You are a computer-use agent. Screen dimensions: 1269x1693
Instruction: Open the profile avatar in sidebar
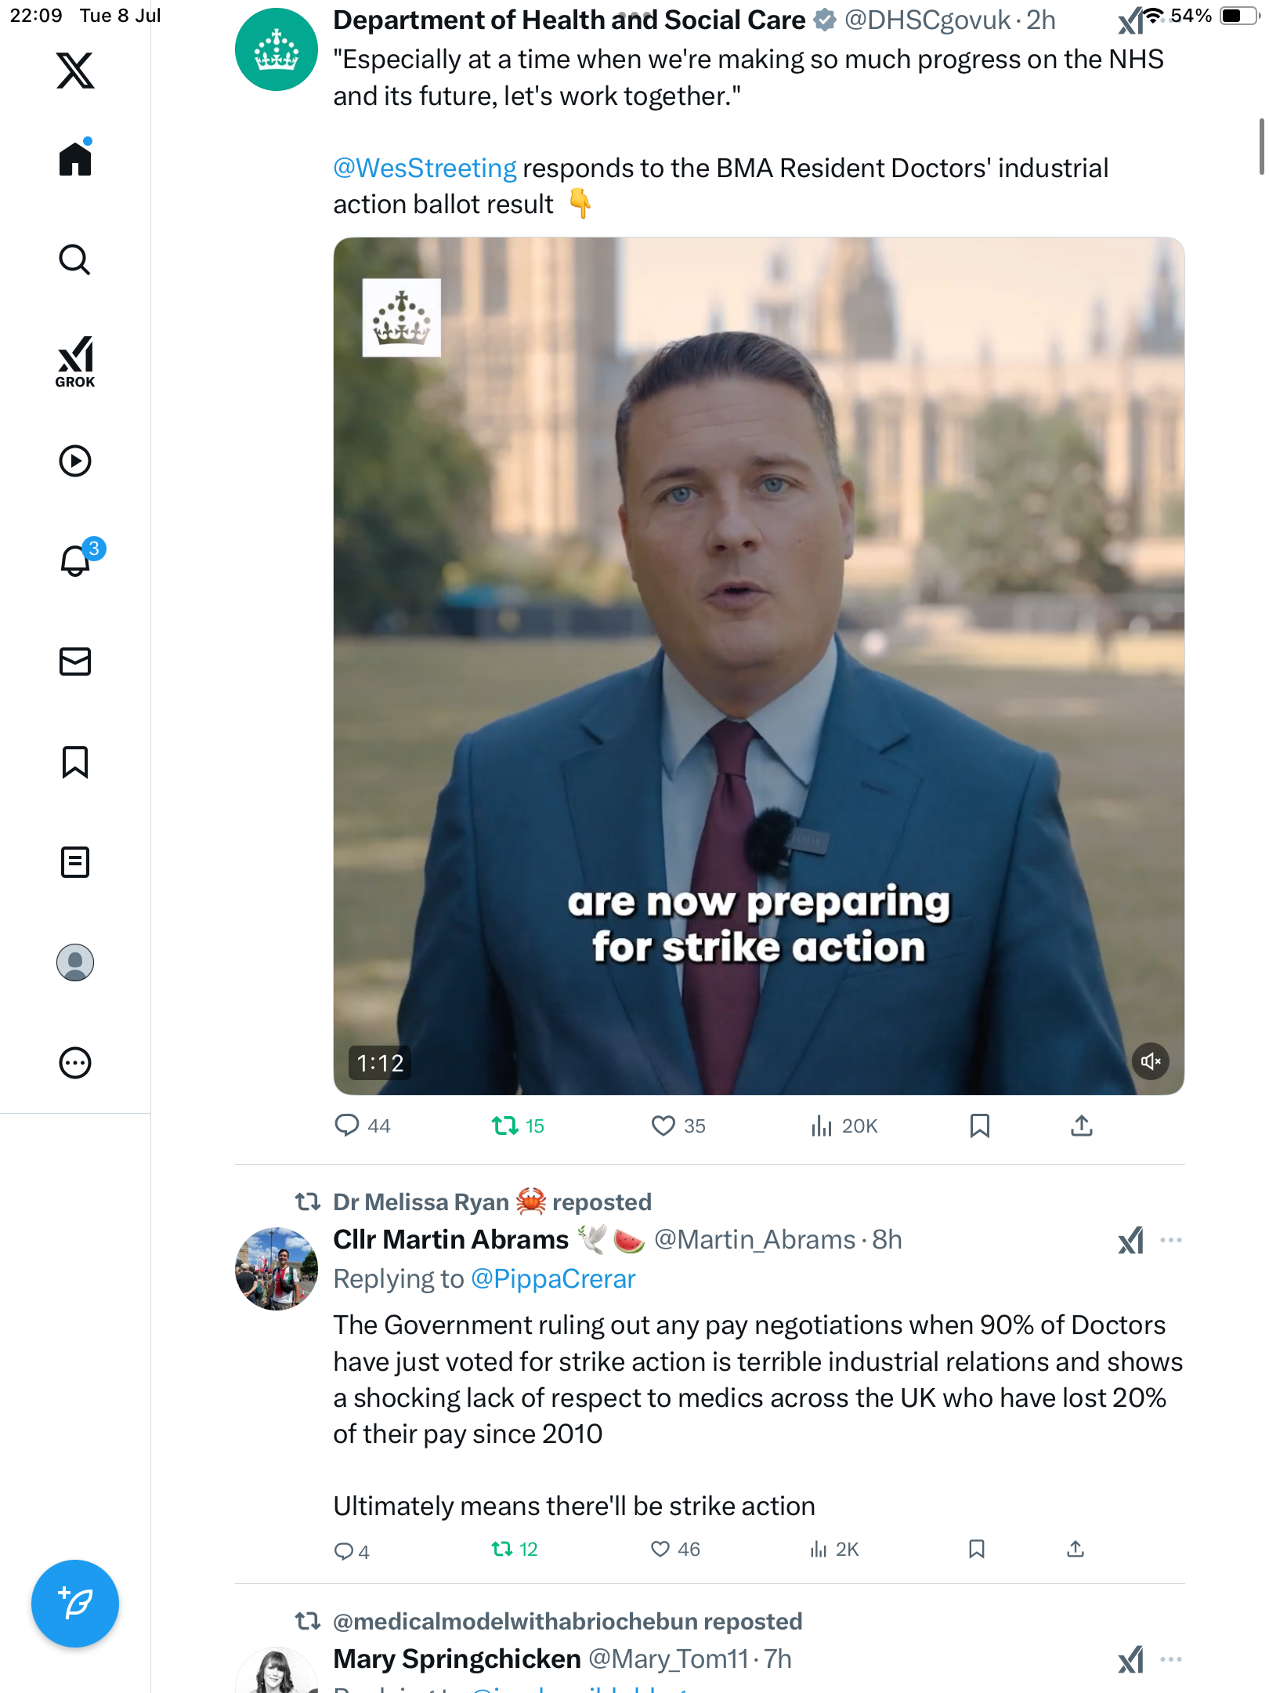pos(75,963)
